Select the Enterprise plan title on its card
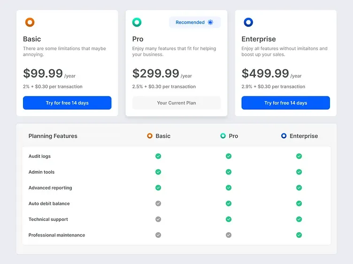Image resolution: width=353 pixels, height=264 pixels. click(x=259, y=39)
